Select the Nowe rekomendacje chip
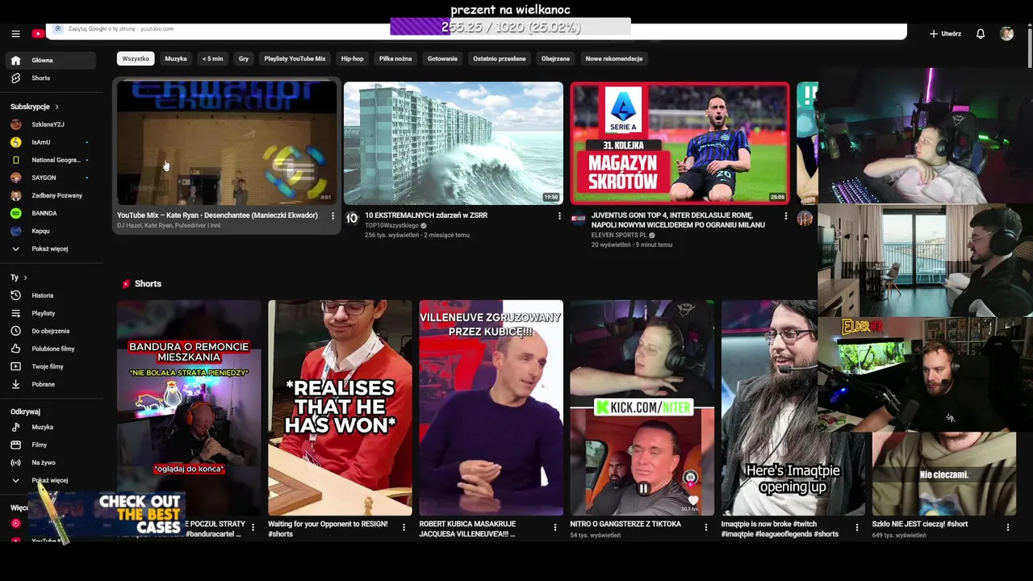The image size is (1033, 581). (x=614, y=58)
